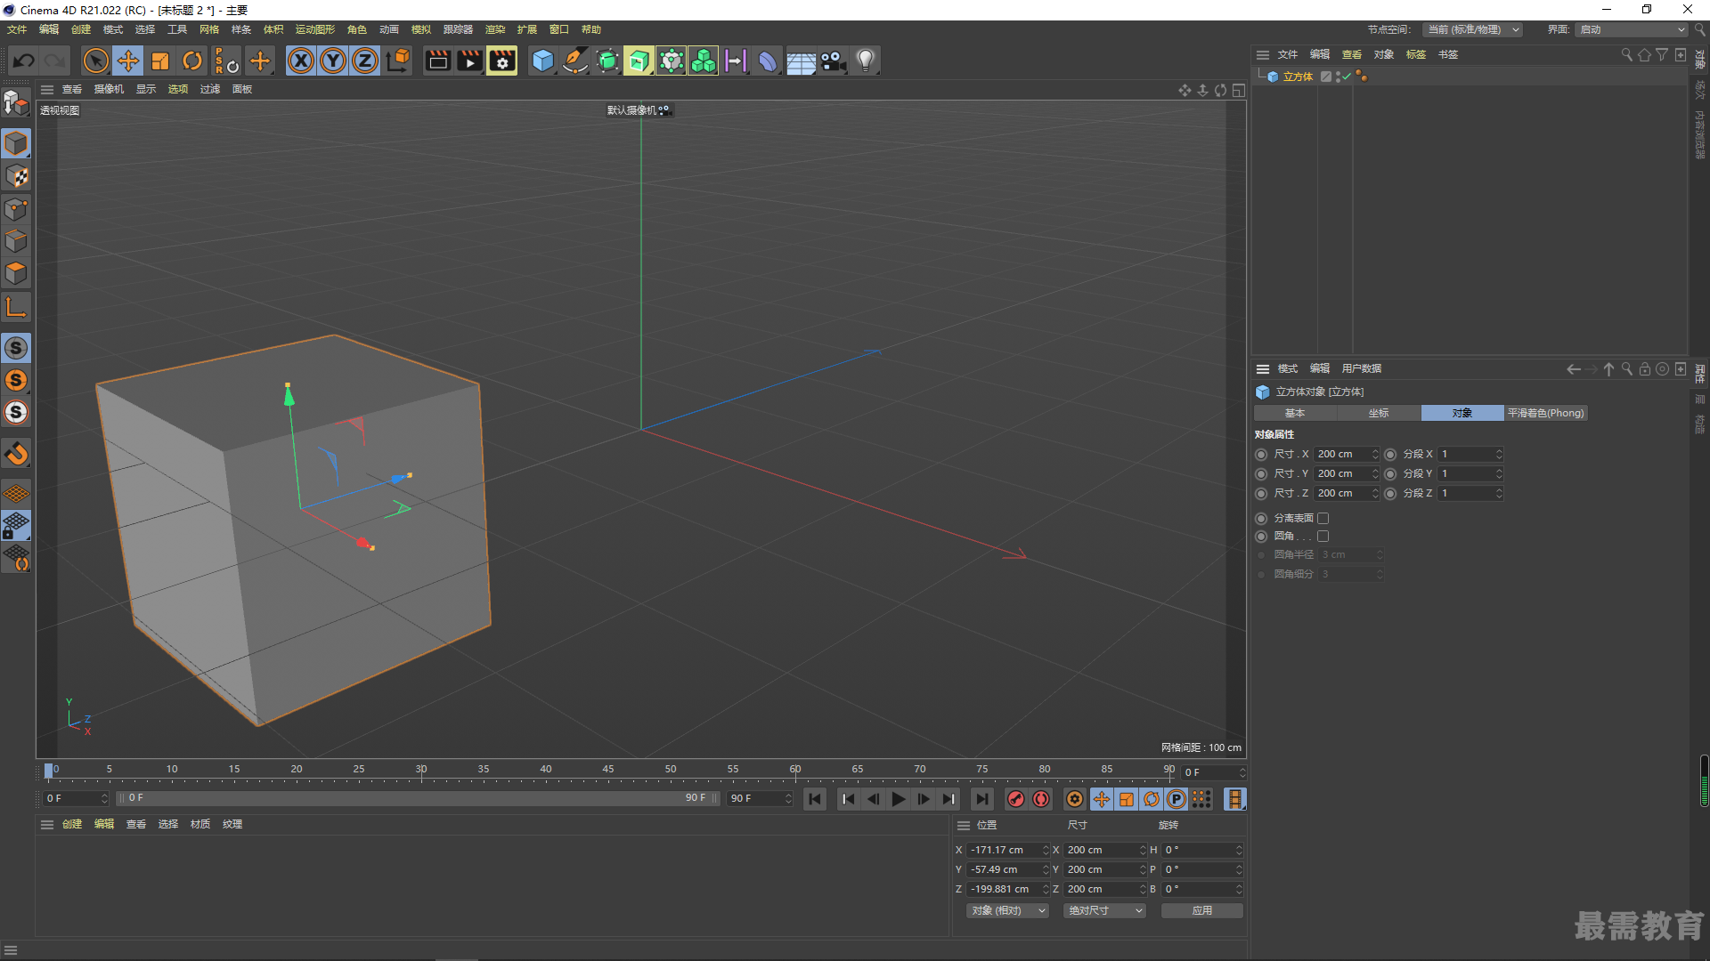Add Floor environment object icon
Screen dimensions: 1710x961
point(801,61)
